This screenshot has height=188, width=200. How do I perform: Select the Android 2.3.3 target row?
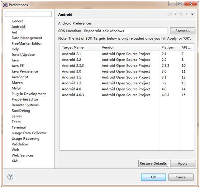tap(127, 65)
